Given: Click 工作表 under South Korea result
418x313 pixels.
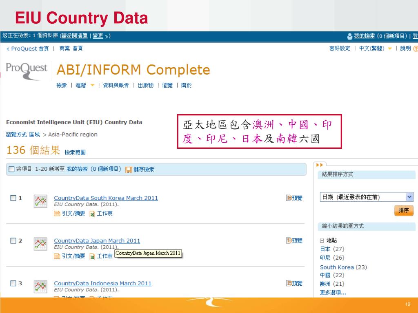Looking at the screenshot, I should [x=104, y=214].
